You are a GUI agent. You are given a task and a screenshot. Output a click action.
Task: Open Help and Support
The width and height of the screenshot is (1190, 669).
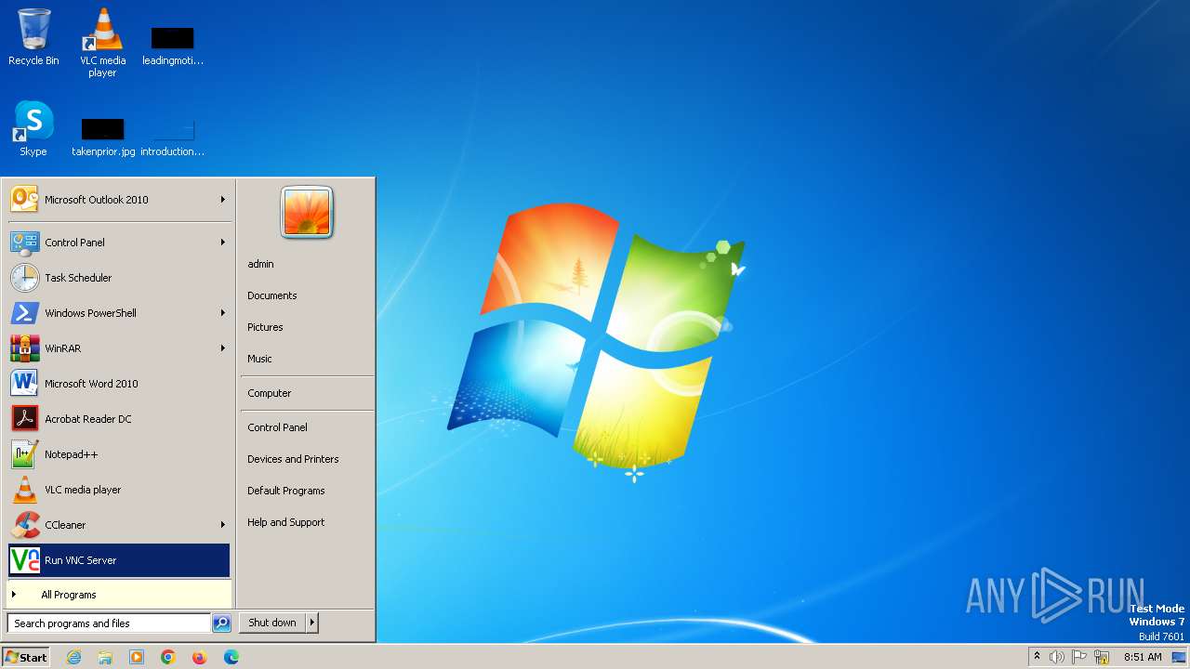click(x=285, y=522)
